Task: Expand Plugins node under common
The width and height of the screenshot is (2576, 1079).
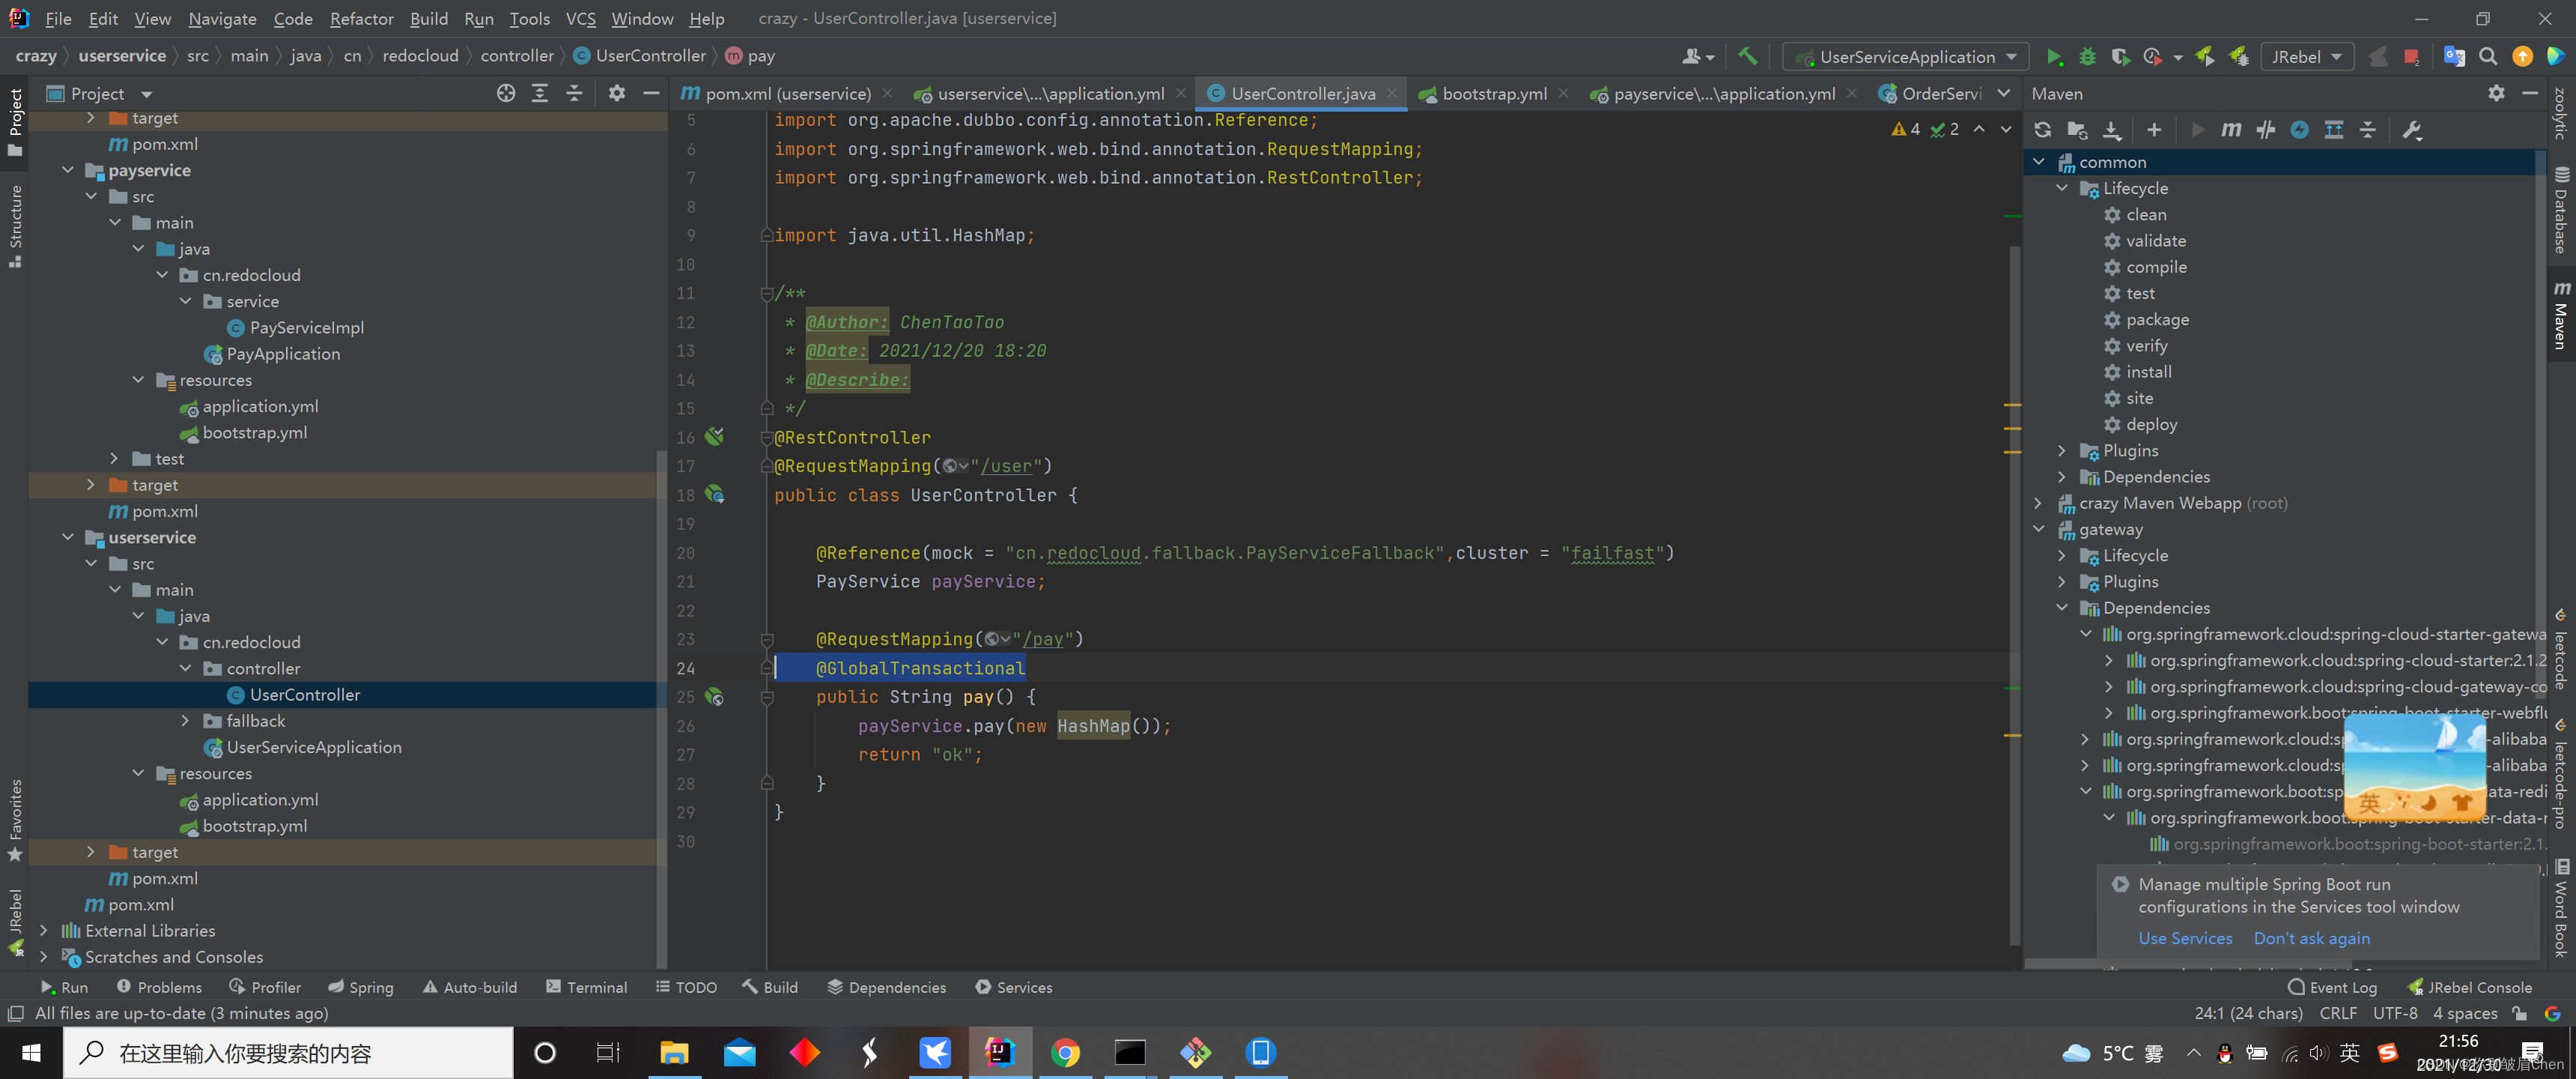Action: tap(2062, 450)
